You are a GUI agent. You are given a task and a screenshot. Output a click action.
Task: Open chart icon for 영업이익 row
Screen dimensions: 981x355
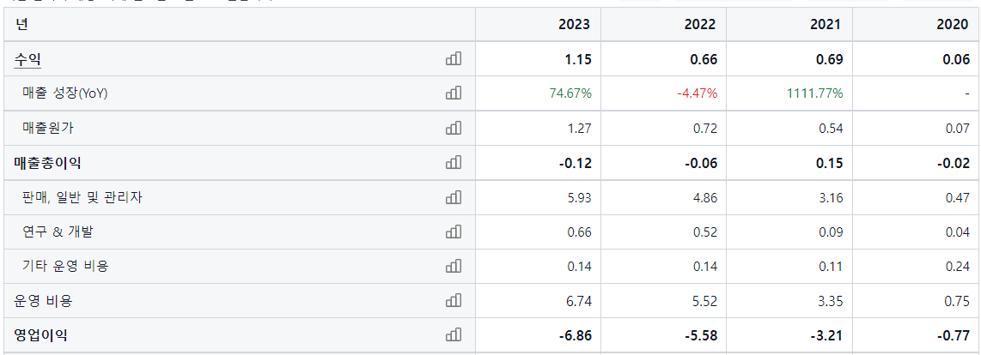click(454, 335)
